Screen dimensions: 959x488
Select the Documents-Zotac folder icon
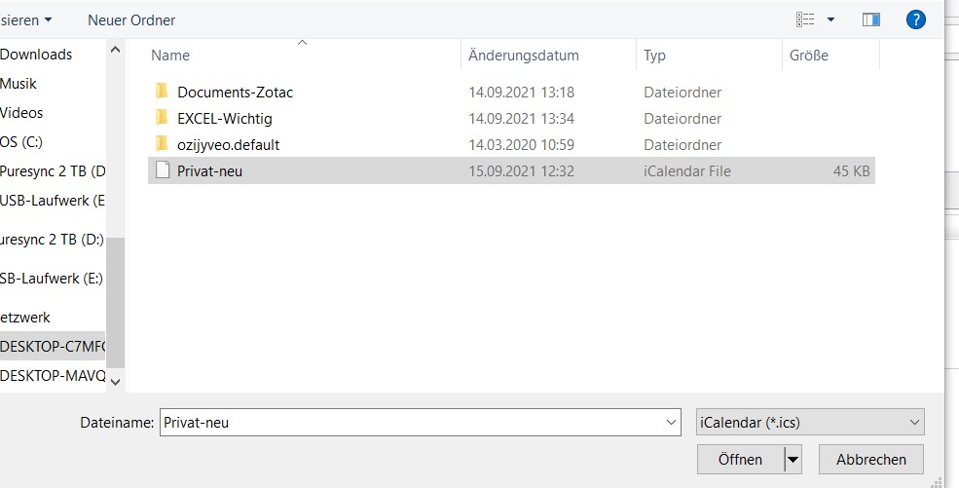click(x=162, y=92)
